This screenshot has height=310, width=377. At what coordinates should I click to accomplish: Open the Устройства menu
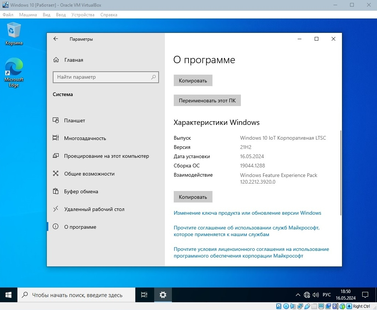pyautogui.click(x=83, y=15)
